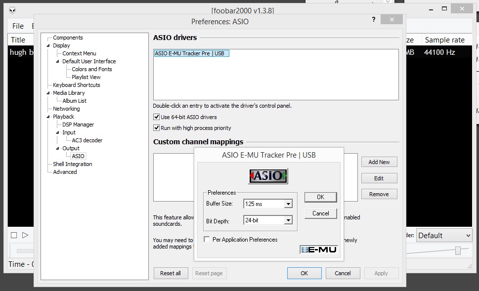Select Colors and Fonts page

(x=91, y=69)
